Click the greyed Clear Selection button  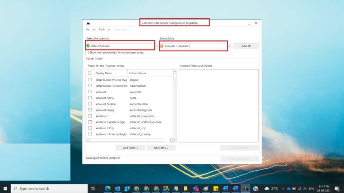239,148
